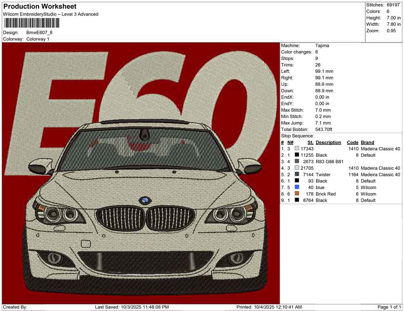The image size is (404, 311).
Task: Select the Max Jump value "7.1 mm"
Action: (x=323, y=123)
